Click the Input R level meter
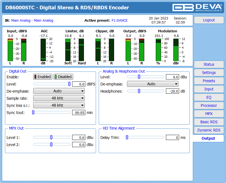Screen dimensions: 226x183 click(x=24, y=50)
